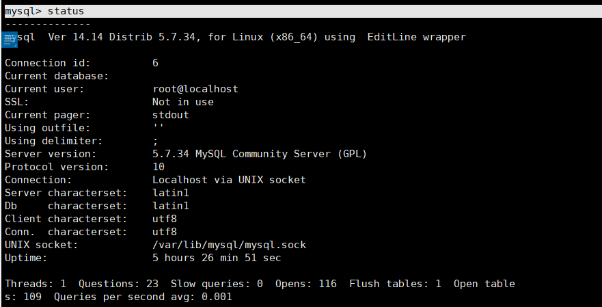This screenshot has height=307, width=602.
Task: Click the Connection id value 6
Action: (155, 63)
